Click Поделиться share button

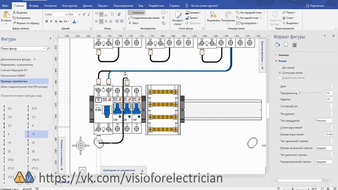315,6
